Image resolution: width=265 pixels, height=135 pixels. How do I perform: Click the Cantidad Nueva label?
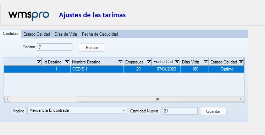pos(144,111)
